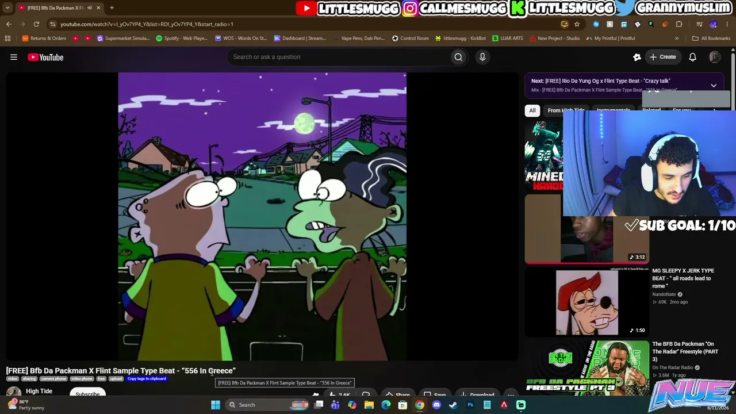
Task: Bookmark this page with the star icon
Action: pyautogui.click(x=577, y=24)
